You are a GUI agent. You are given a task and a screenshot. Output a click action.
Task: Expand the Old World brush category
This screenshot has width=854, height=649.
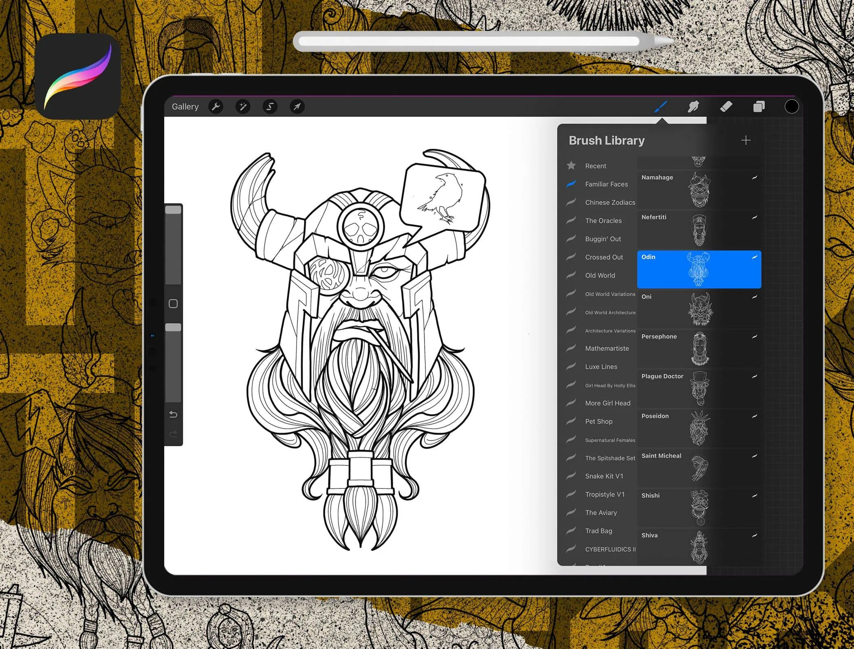pos(599,275)
